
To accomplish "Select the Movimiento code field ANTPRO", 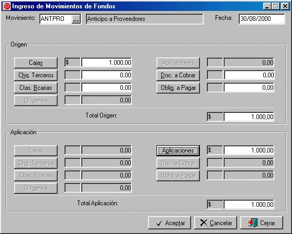I will pos(55,19).
